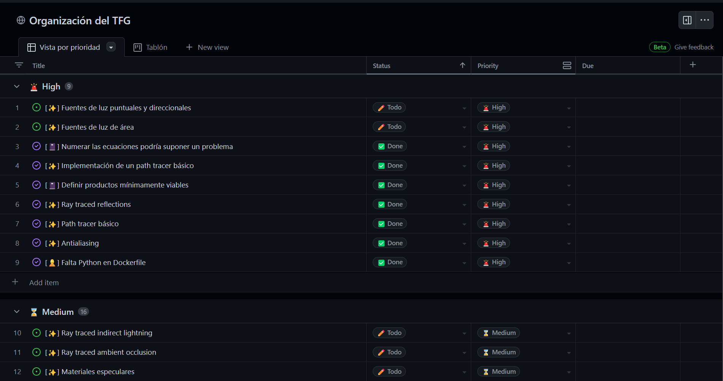723x381 pixels.
Task: Click the Status column sort arrow
Action: pos(462,65)
